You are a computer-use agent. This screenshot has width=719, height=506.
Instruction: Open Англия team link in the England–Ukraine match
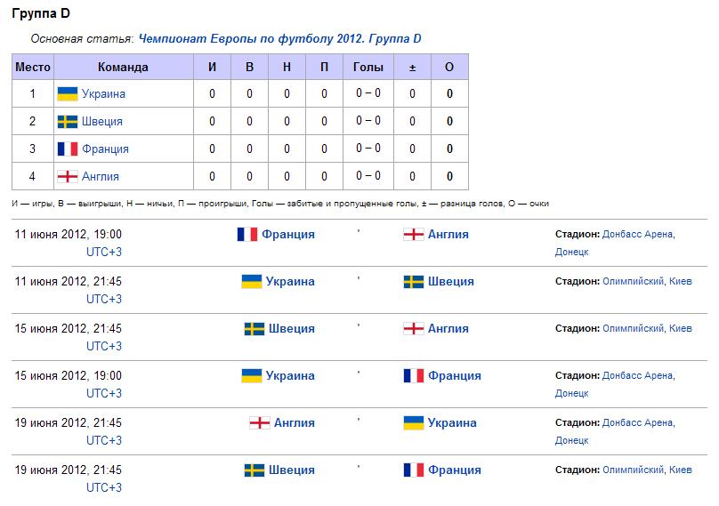(295, 422)
